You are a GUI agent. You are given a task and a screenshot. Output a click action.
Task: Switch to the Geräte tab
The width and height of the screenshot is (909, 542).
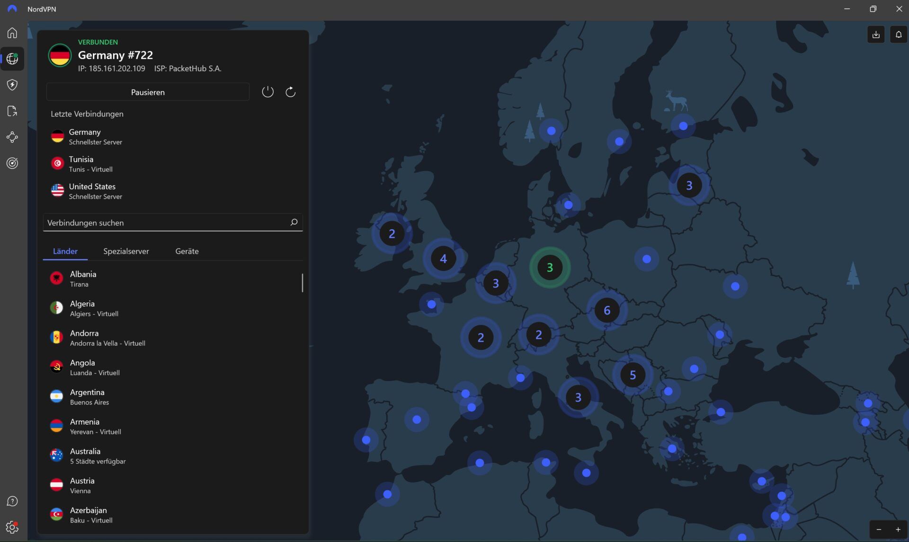tap(187, 251)
